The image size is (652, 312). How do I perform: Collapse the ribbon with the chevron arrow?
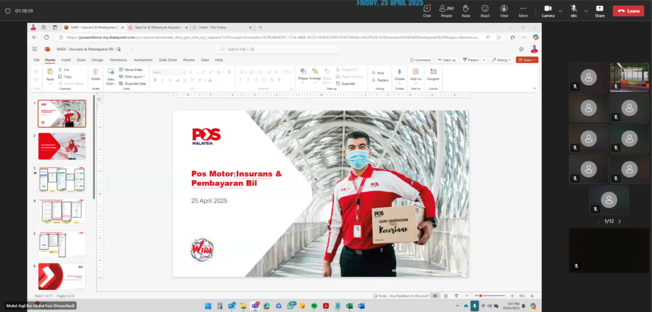(534, 89)
